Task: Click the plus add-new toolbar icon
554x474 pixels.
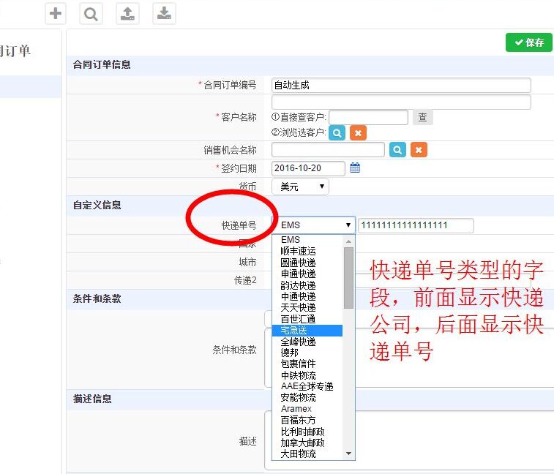Action: [x=56, y=13]
